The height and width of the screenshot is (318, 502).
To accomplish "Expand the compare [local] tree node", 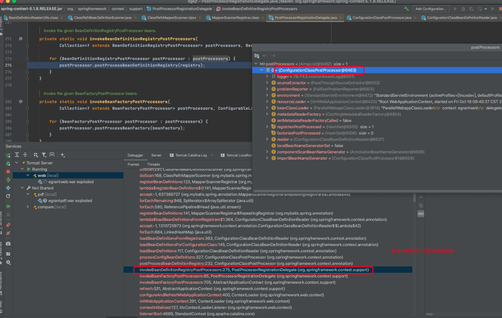I will point(28,207).
